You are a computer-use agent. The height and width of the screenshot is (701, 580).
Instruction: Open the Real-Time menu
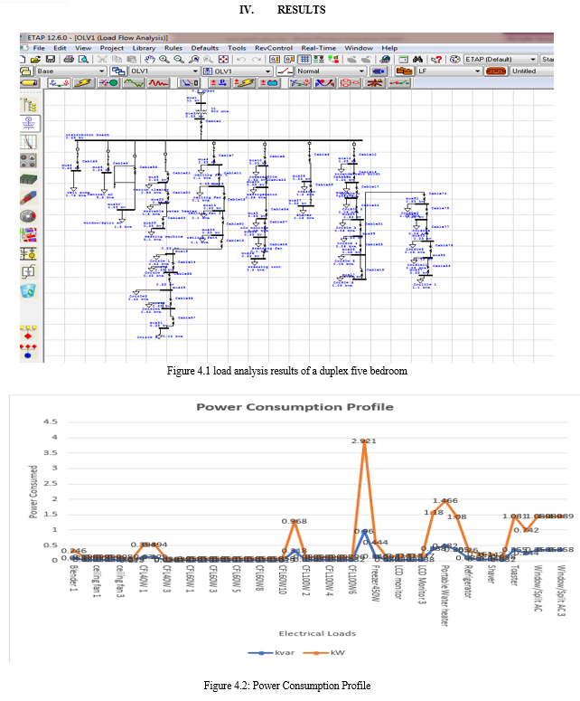[x=318, y=48]
